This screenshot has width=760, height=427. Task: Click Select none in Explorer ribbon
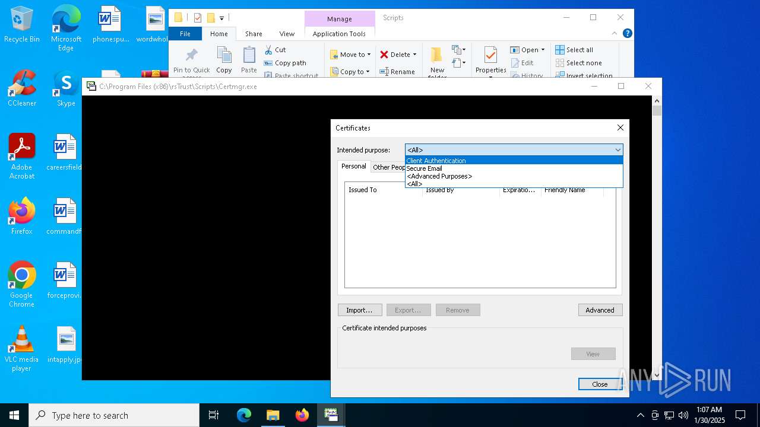pos(579,63)
